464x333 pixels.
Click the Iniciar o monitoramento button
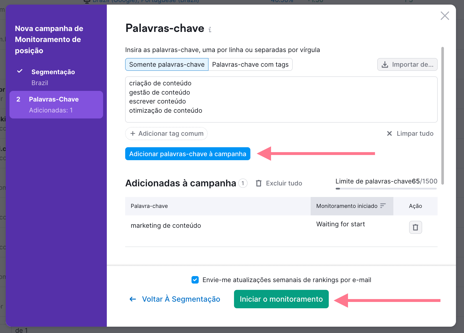pos(281,299)
